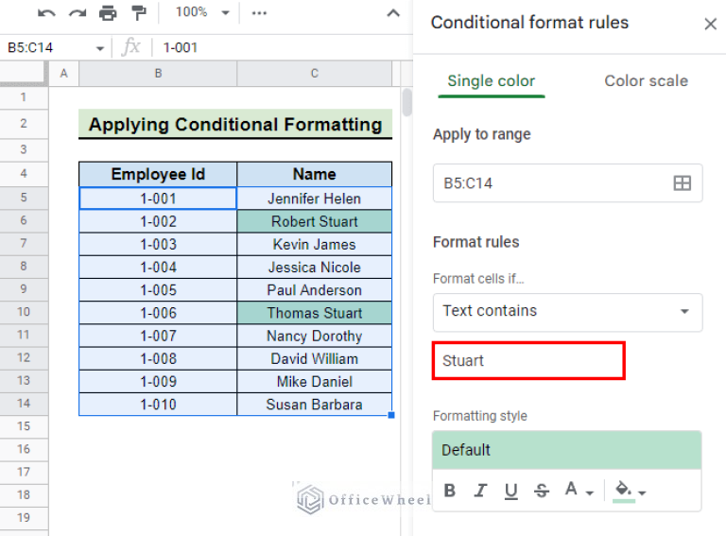Click the Employee Id header cell

point(158,174)
